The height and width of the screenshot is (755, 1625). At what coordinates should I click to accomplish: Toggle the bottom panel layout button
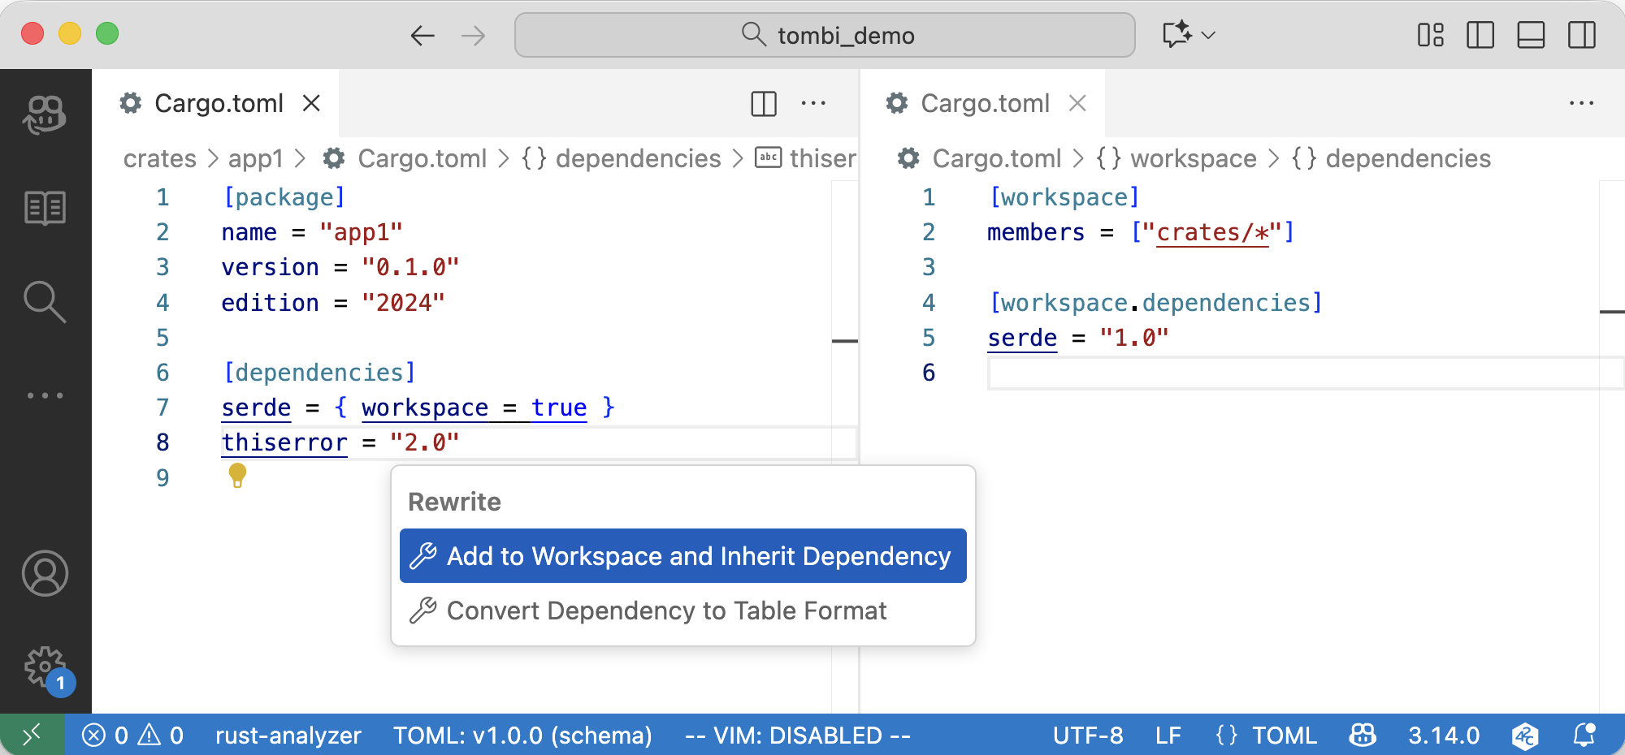pyautogui.click(x=1531, y=35)
